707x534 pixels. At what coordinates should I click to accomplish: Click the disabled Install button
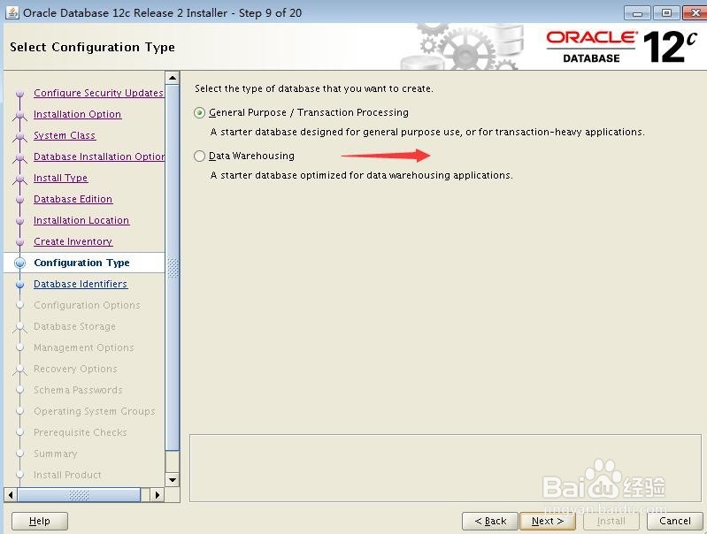coord(611,521)
